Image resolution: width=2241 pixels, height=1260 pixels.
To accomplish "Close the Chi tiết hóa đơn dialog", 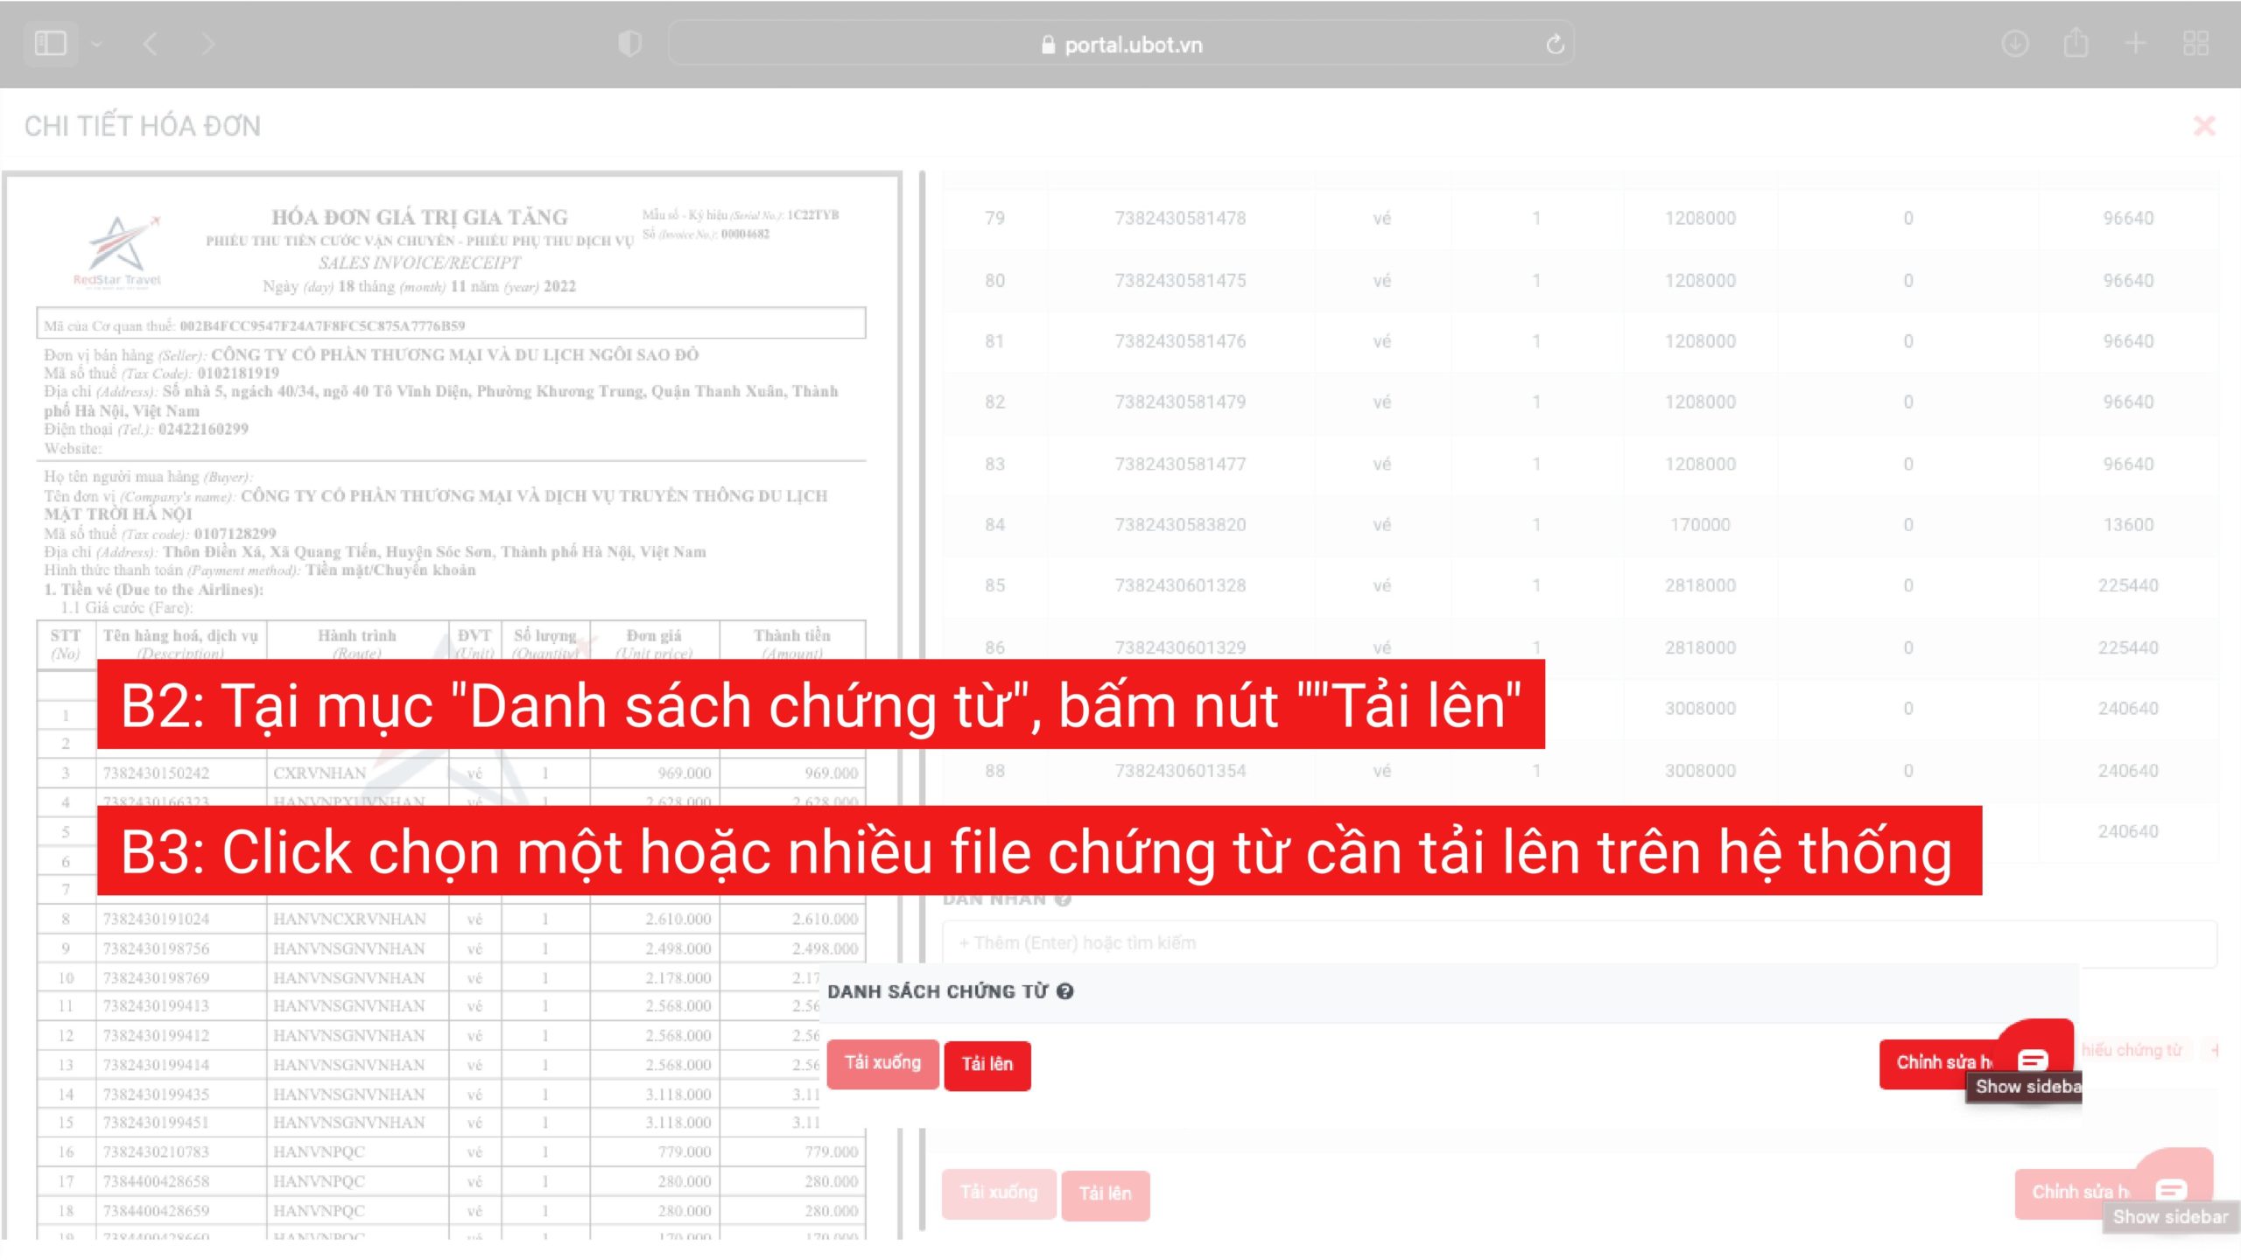I will 2203,127.
